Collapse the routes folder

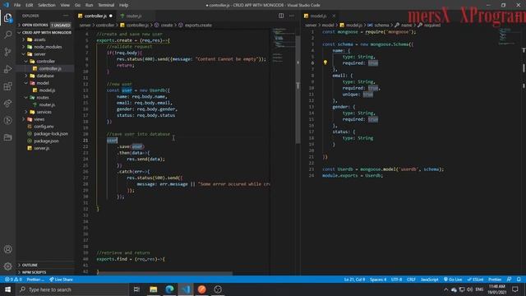(x=43, y=97)
